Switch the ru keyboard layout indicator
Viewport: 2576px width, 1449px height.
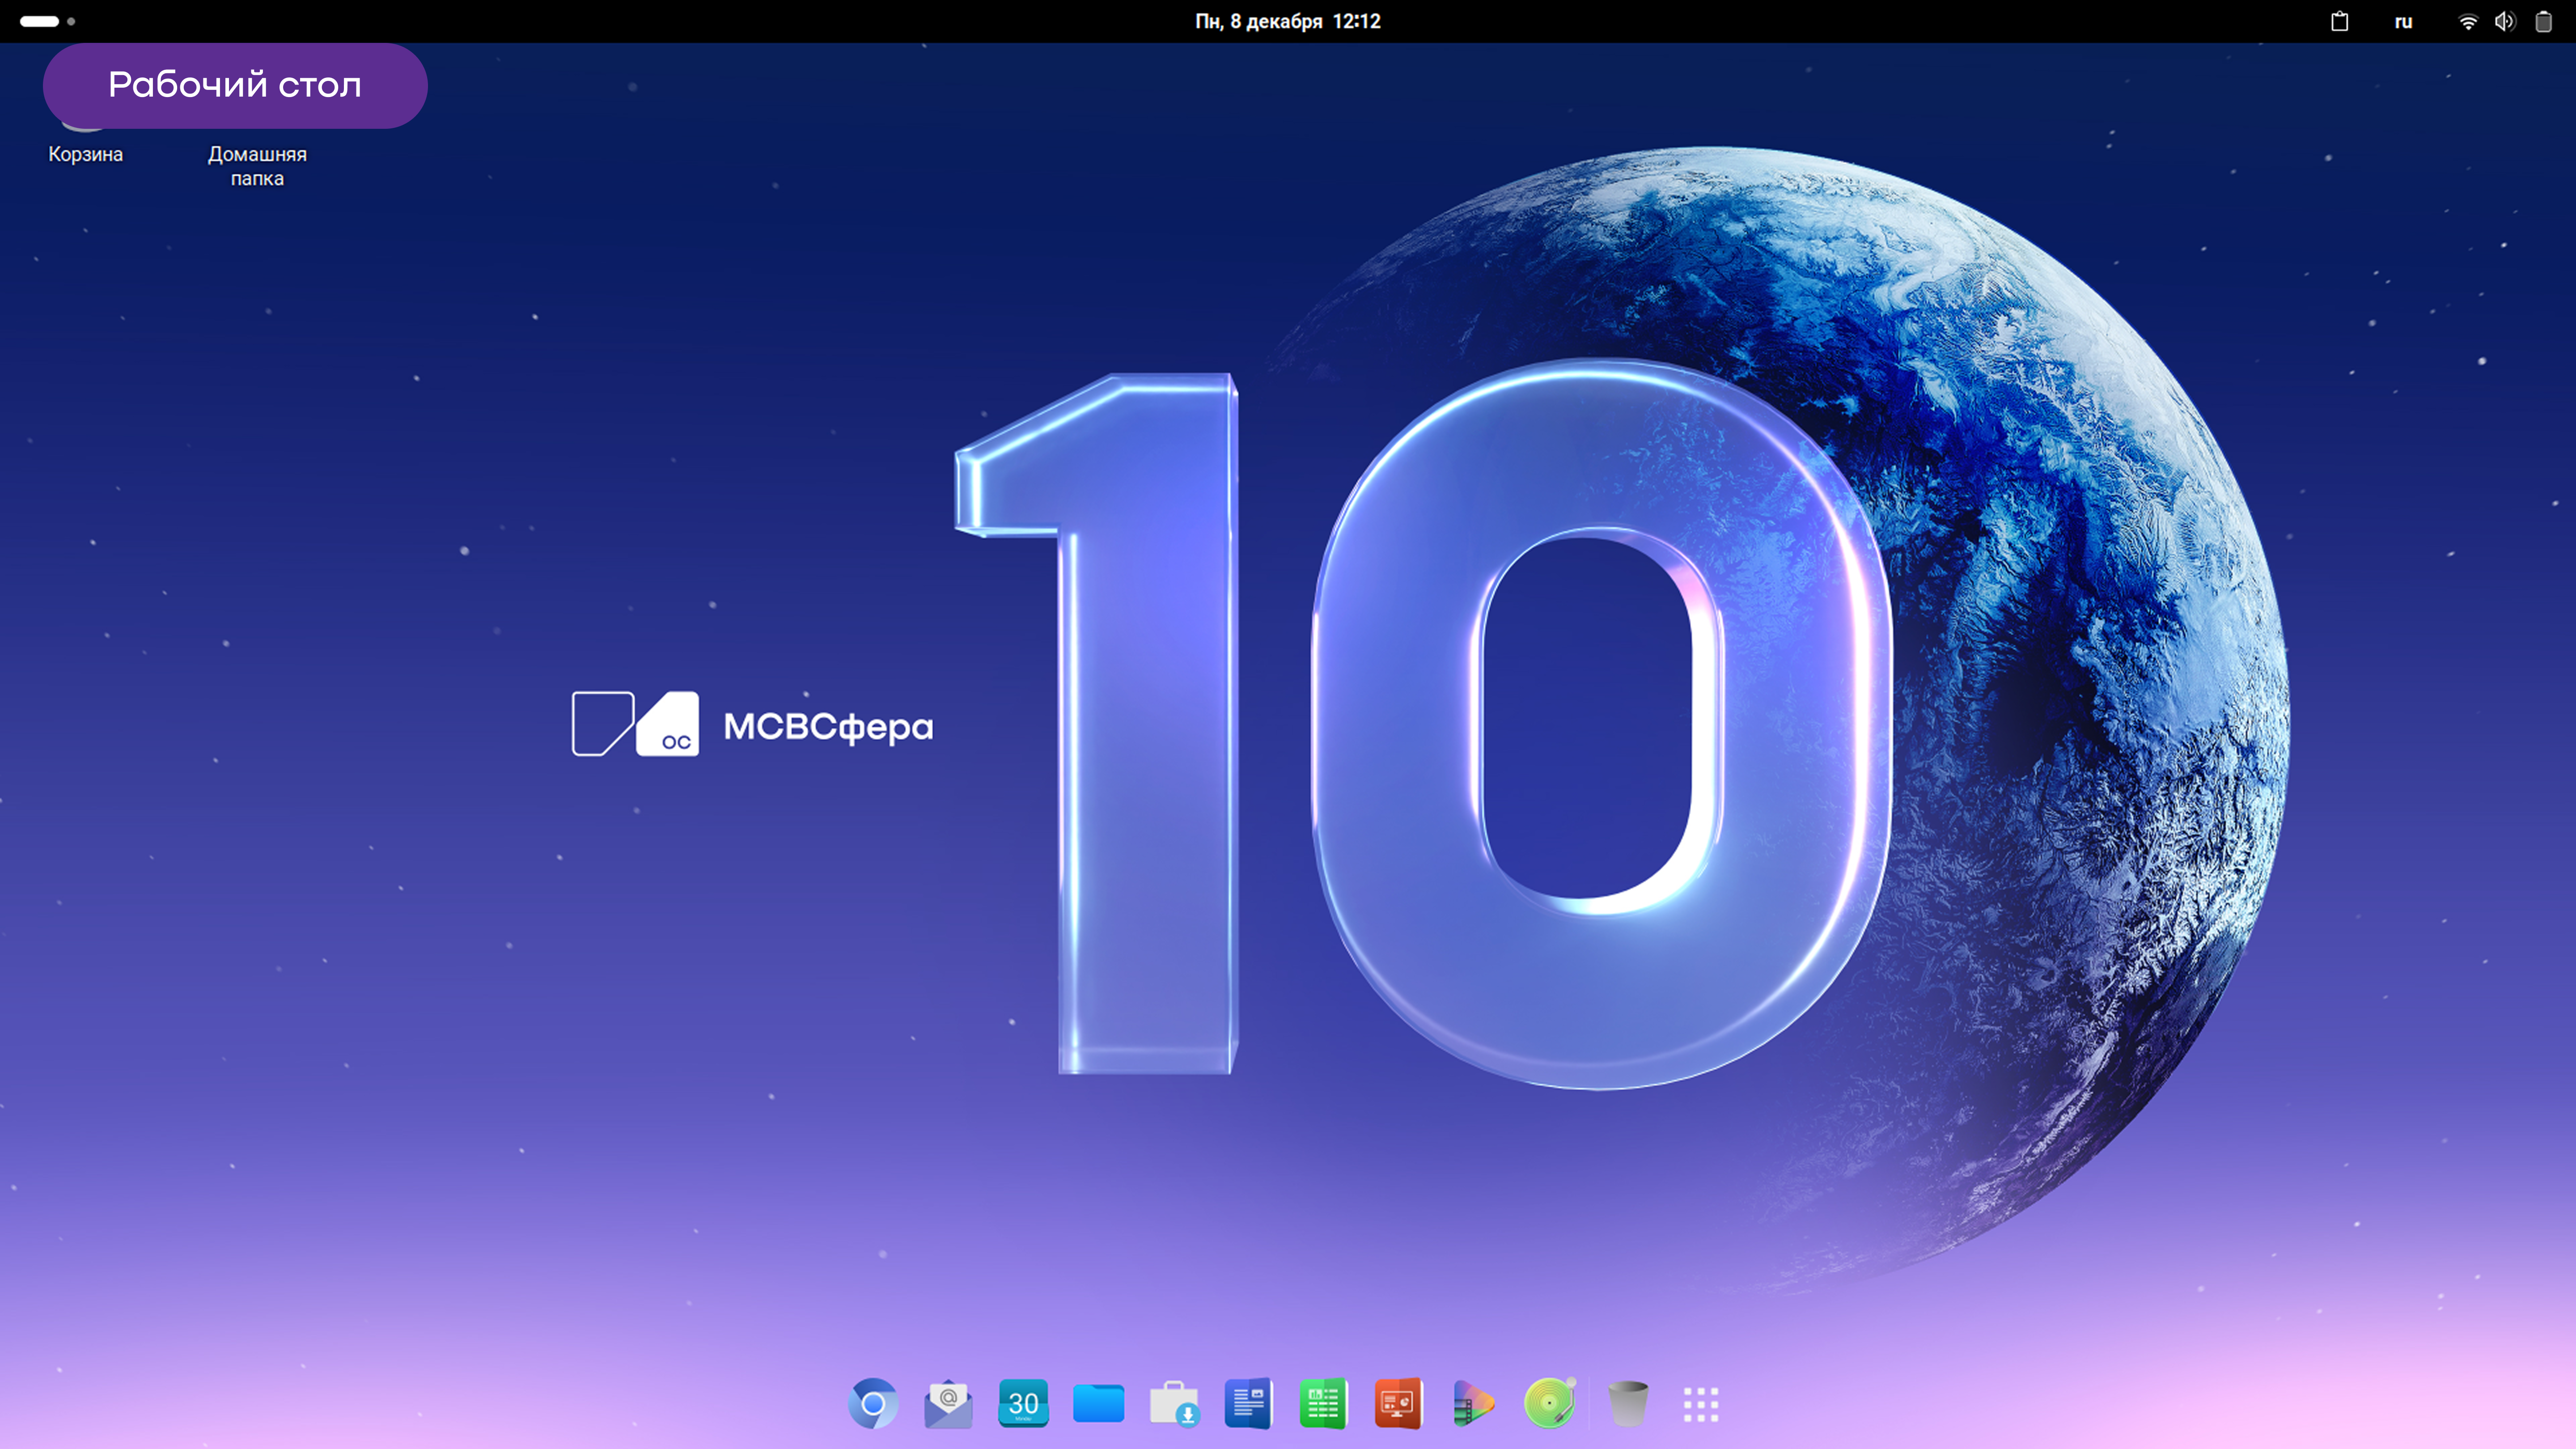(x=2403, y=21)
